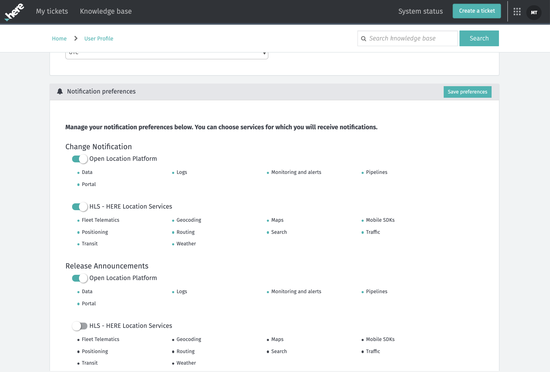This screenshot has height=372, width=550.
Task: Click Traffic under Change Notification
Action: (373, 232)
